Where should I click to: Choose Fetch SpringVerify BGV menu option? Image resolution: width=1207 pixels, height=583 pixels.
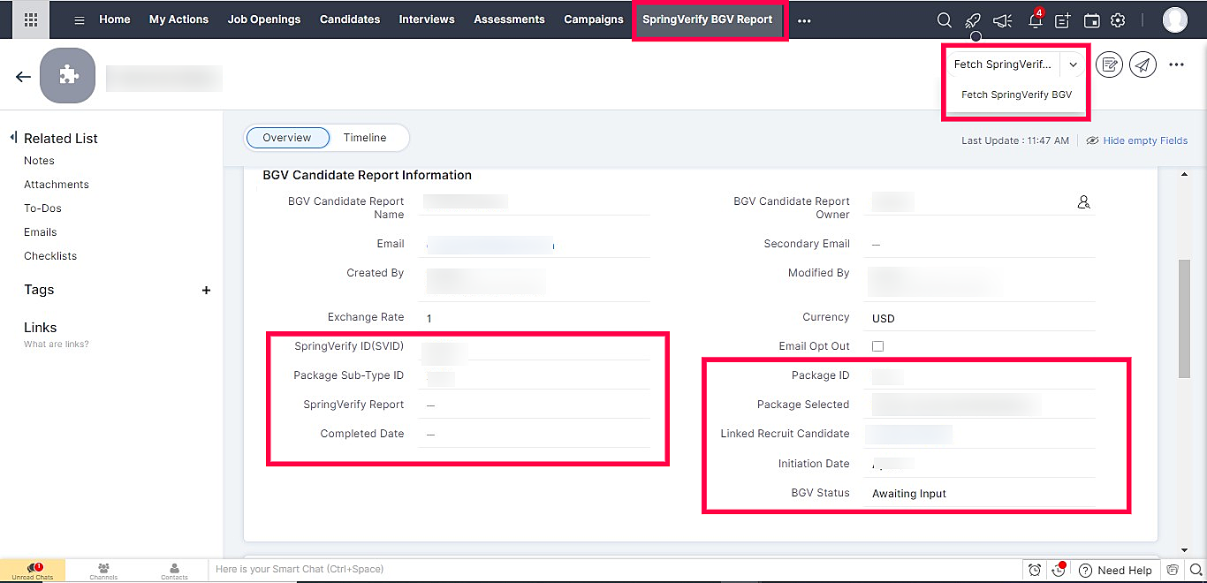tap(1016, 95)
